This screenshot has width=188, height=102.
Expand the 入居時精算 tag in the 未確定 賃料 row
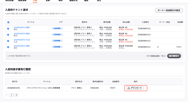[57, 47]
